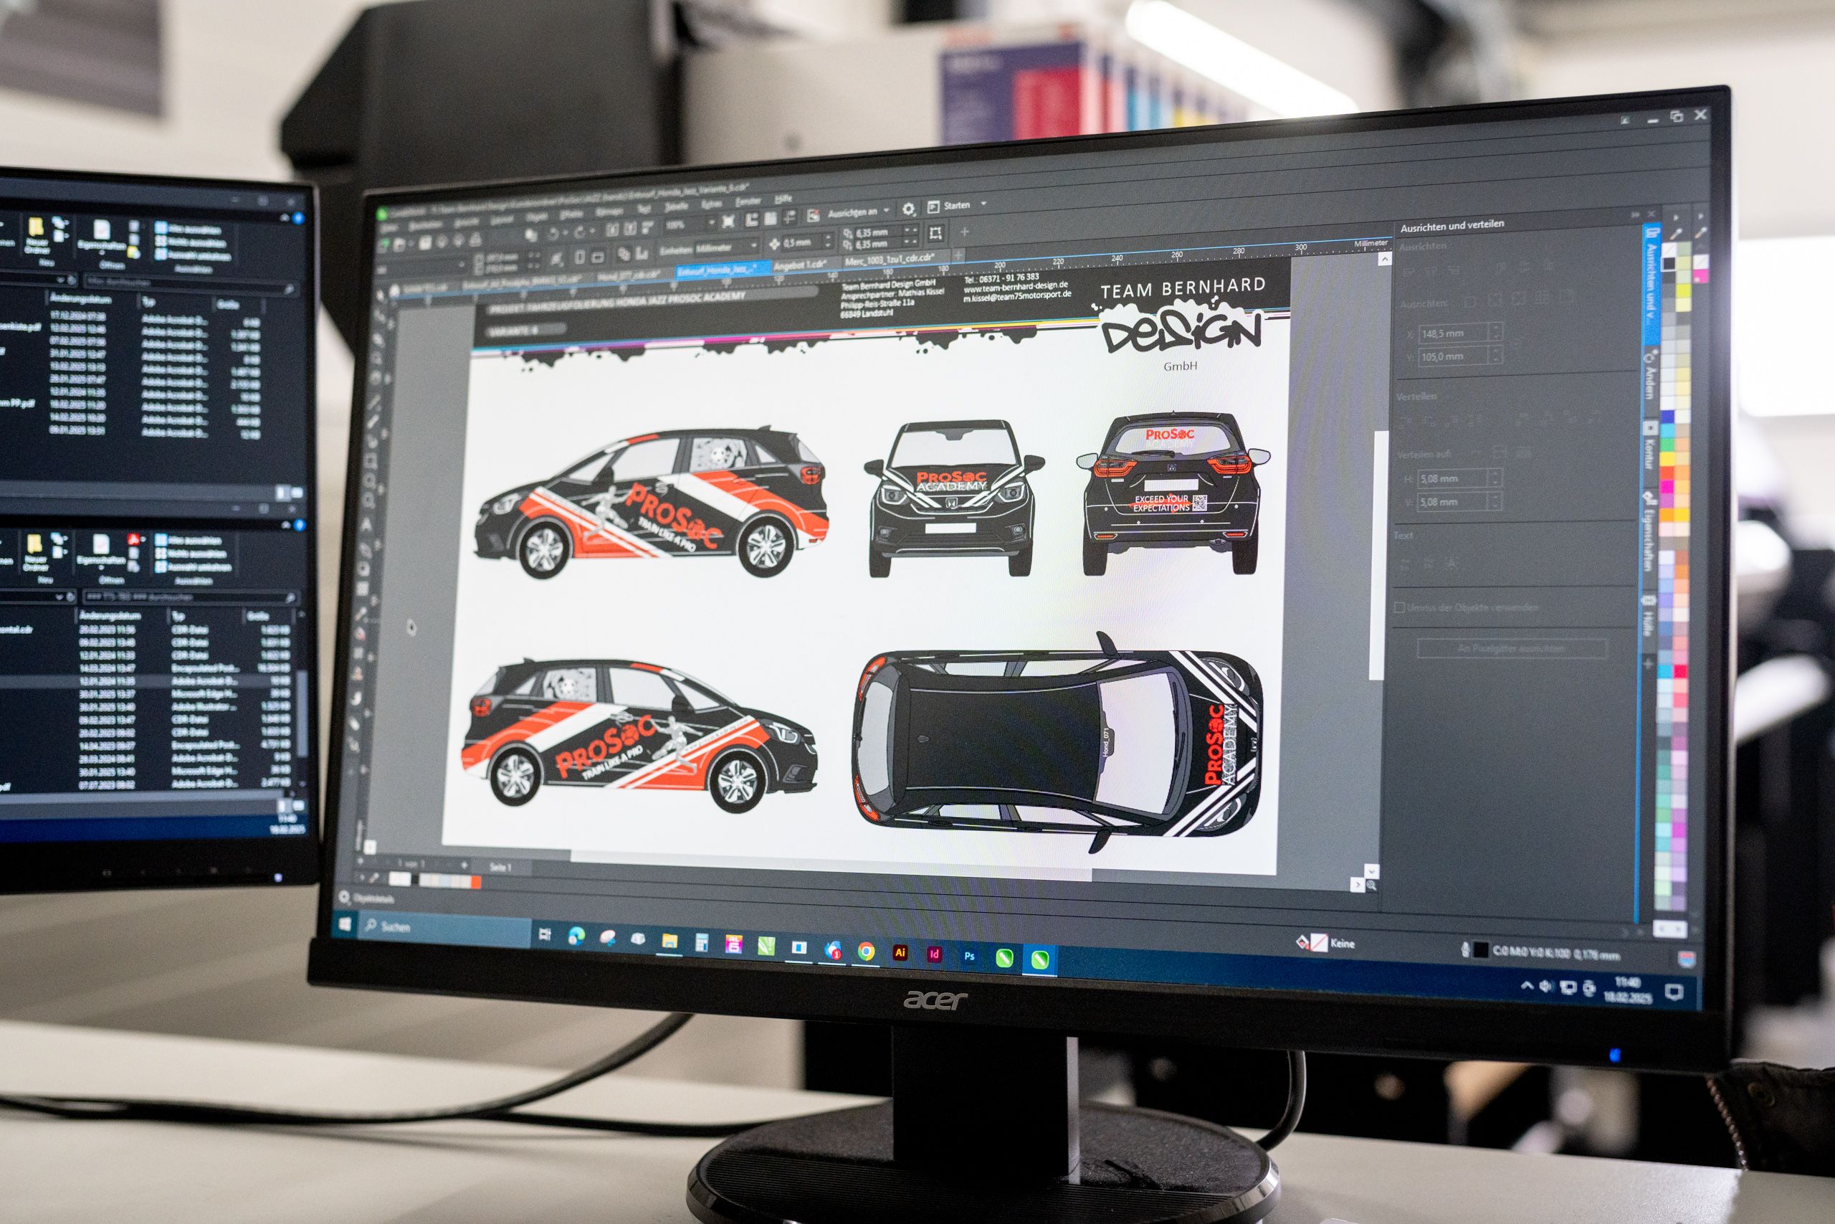Open the Fenster menu
1835x1224 pixels.
click(x=748, y=201)
